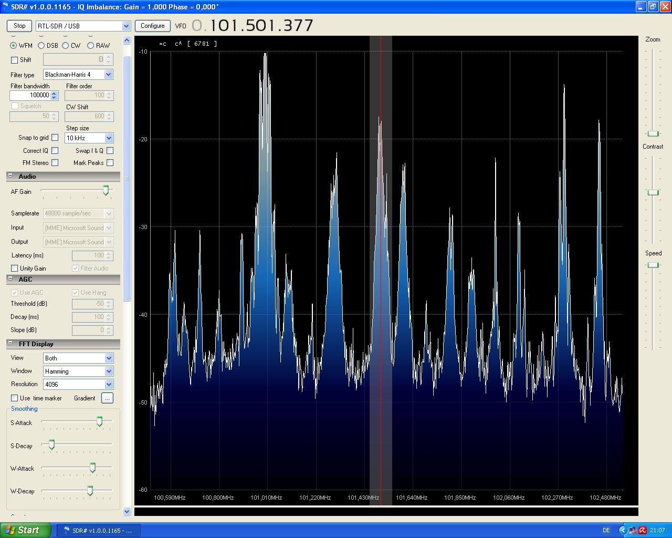Open the FFT Window Hamming dropdown

109,371
